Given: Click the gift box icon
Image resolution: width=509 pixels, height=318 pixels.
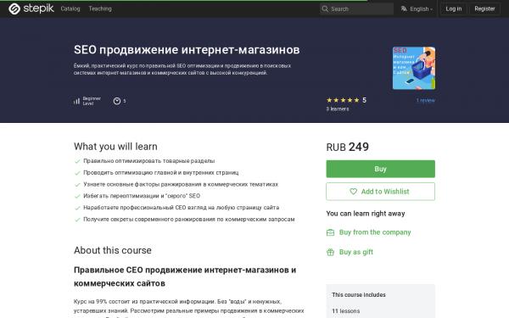Looking at the screenshot, I should [x=330, y=252].
